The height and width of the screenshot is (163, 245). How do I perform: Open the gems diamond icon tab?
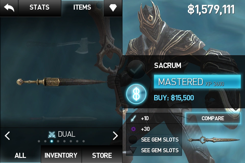[x=113, y=8]
